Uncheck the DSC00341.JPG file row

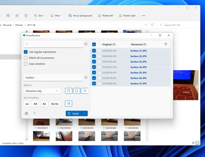point(94,51)
